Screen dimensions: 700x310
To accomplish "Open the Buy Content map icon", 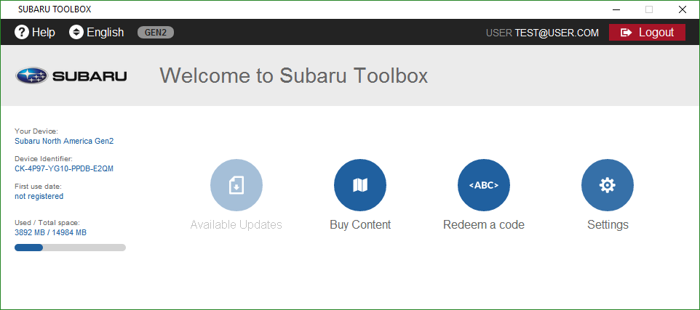I will click(360, 185).
